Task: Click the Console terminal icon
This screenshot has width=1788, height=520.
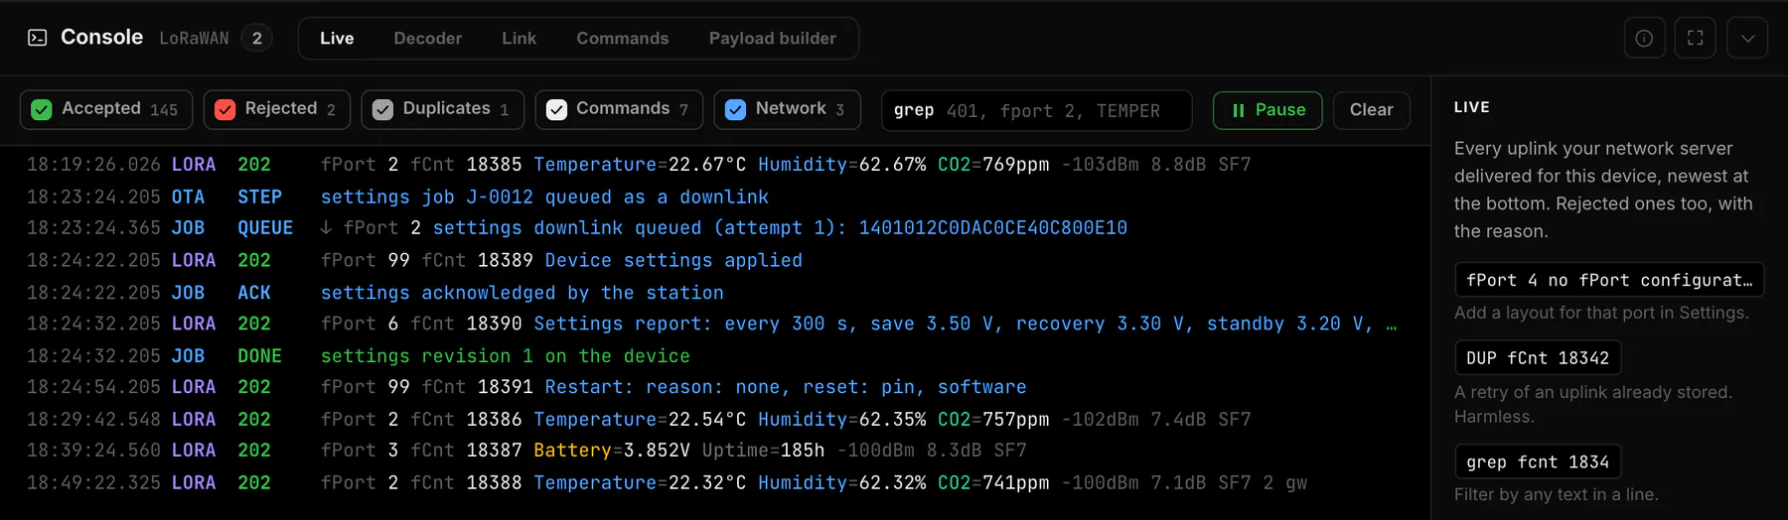Action: coord(37,38)
